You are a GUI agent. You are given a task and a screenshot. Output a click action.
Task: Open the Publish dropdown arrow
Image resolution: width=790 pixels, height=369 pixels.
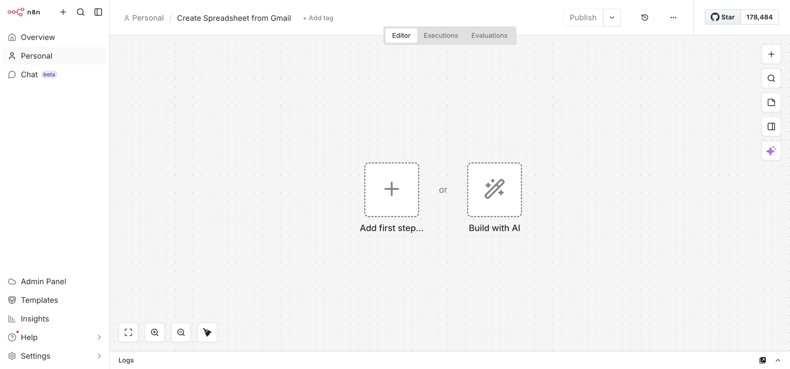pos(612,18)
